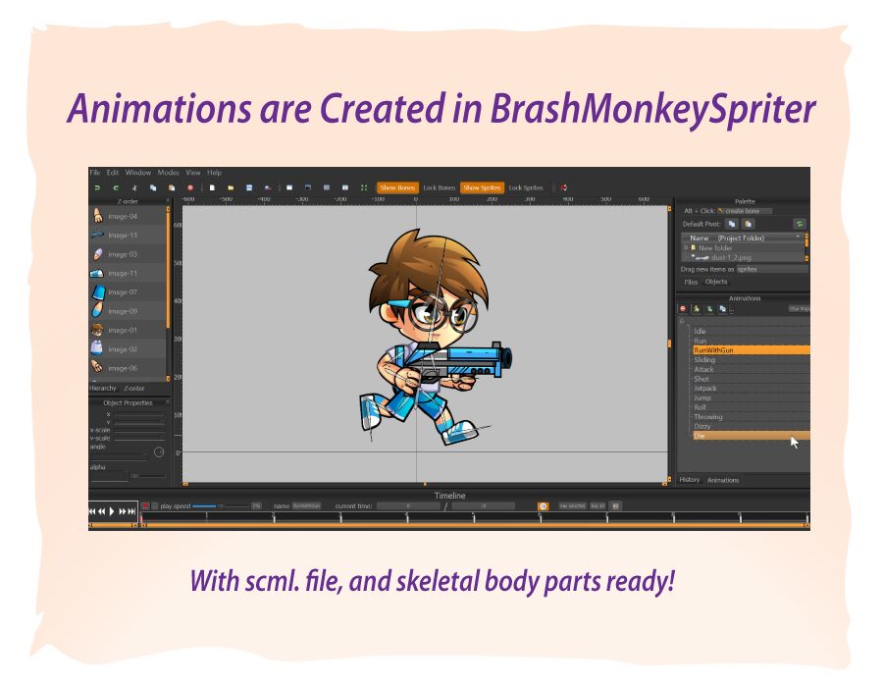
Task: Expand the New folder tree node
Action: [686, 247]
